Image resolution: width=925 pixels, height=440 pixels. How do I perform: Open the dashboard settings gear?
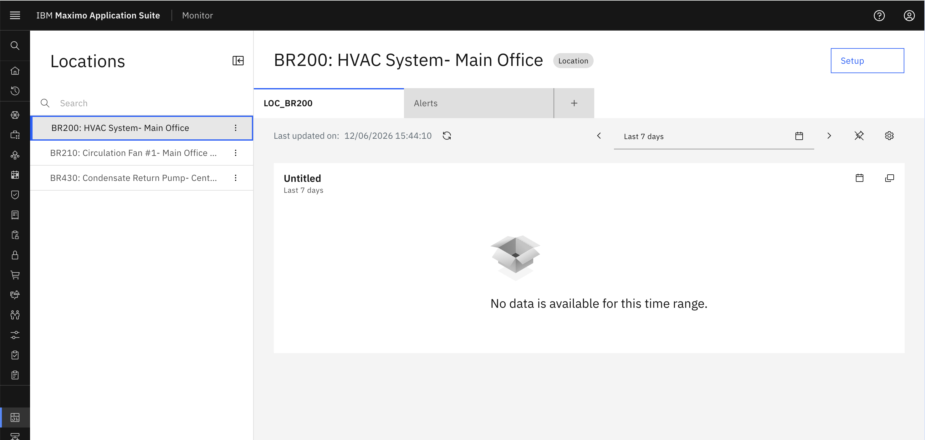tap(889, 136)
